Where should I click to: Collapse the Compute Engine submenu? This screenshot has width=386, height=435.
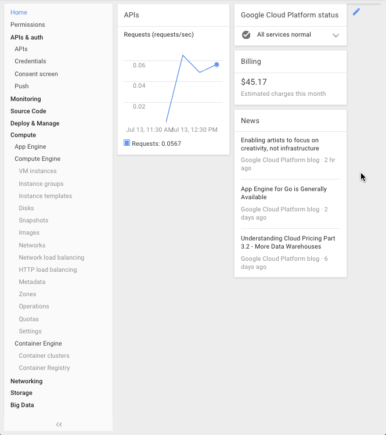[x=37, y=159]
